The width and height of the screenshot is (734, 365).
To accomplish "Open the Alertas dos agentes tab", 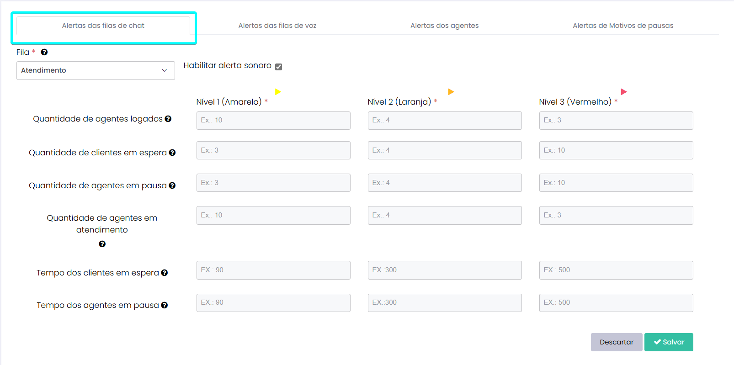I will 444,26.
